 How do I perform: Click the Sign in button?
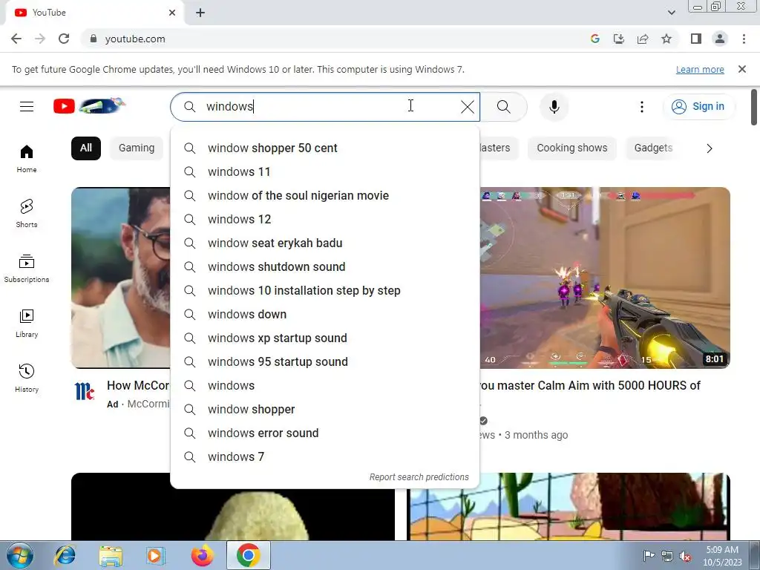(x=698, y=107)
